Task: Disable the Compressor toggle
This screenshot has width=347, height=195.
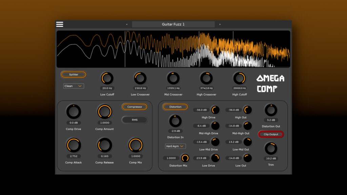Action: point(135,107)
